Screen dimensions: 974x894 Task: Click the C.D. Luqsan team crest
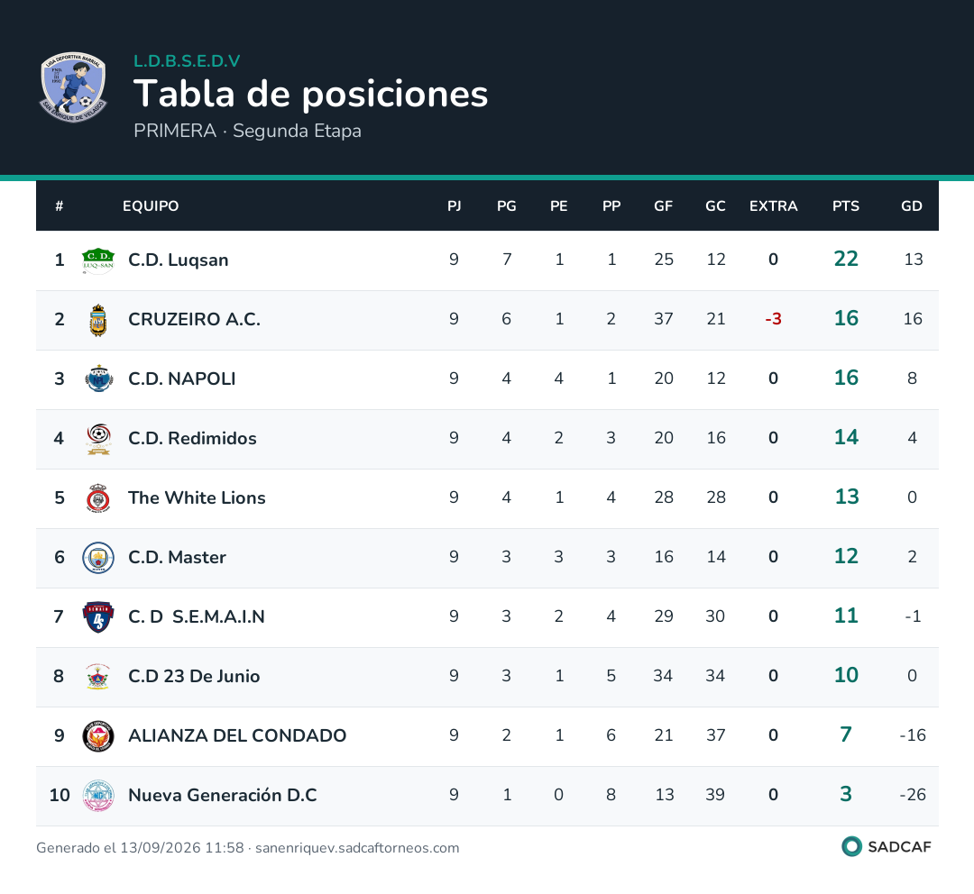pos(98,260)
